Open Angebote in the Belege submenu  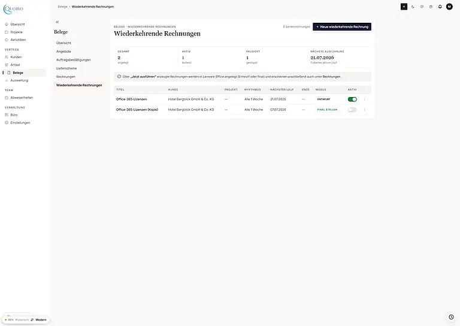click(x=63, y=52)
